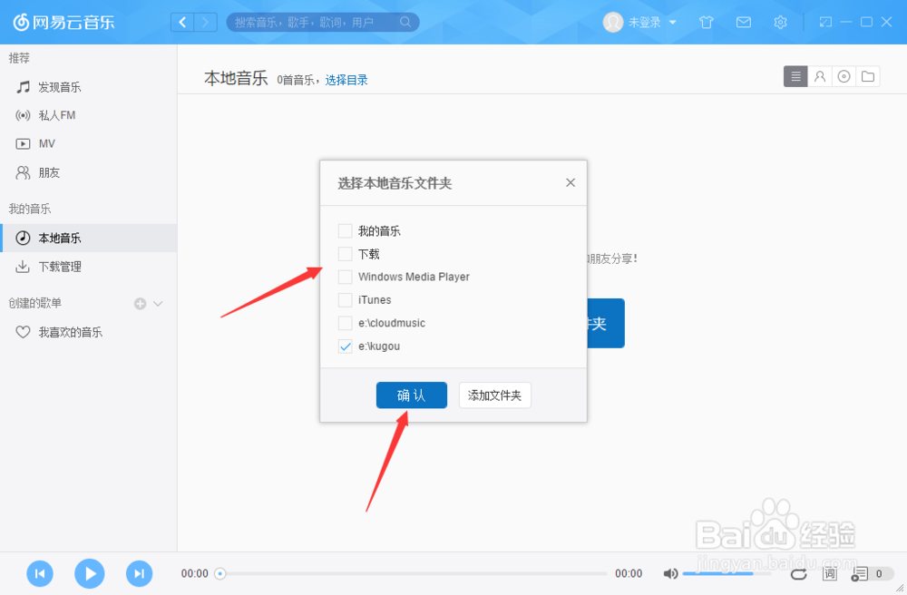Image resolution: width=907 pixels, height=595 pixels.
Task: Switch to mini player mode icon
Action: 825,22
